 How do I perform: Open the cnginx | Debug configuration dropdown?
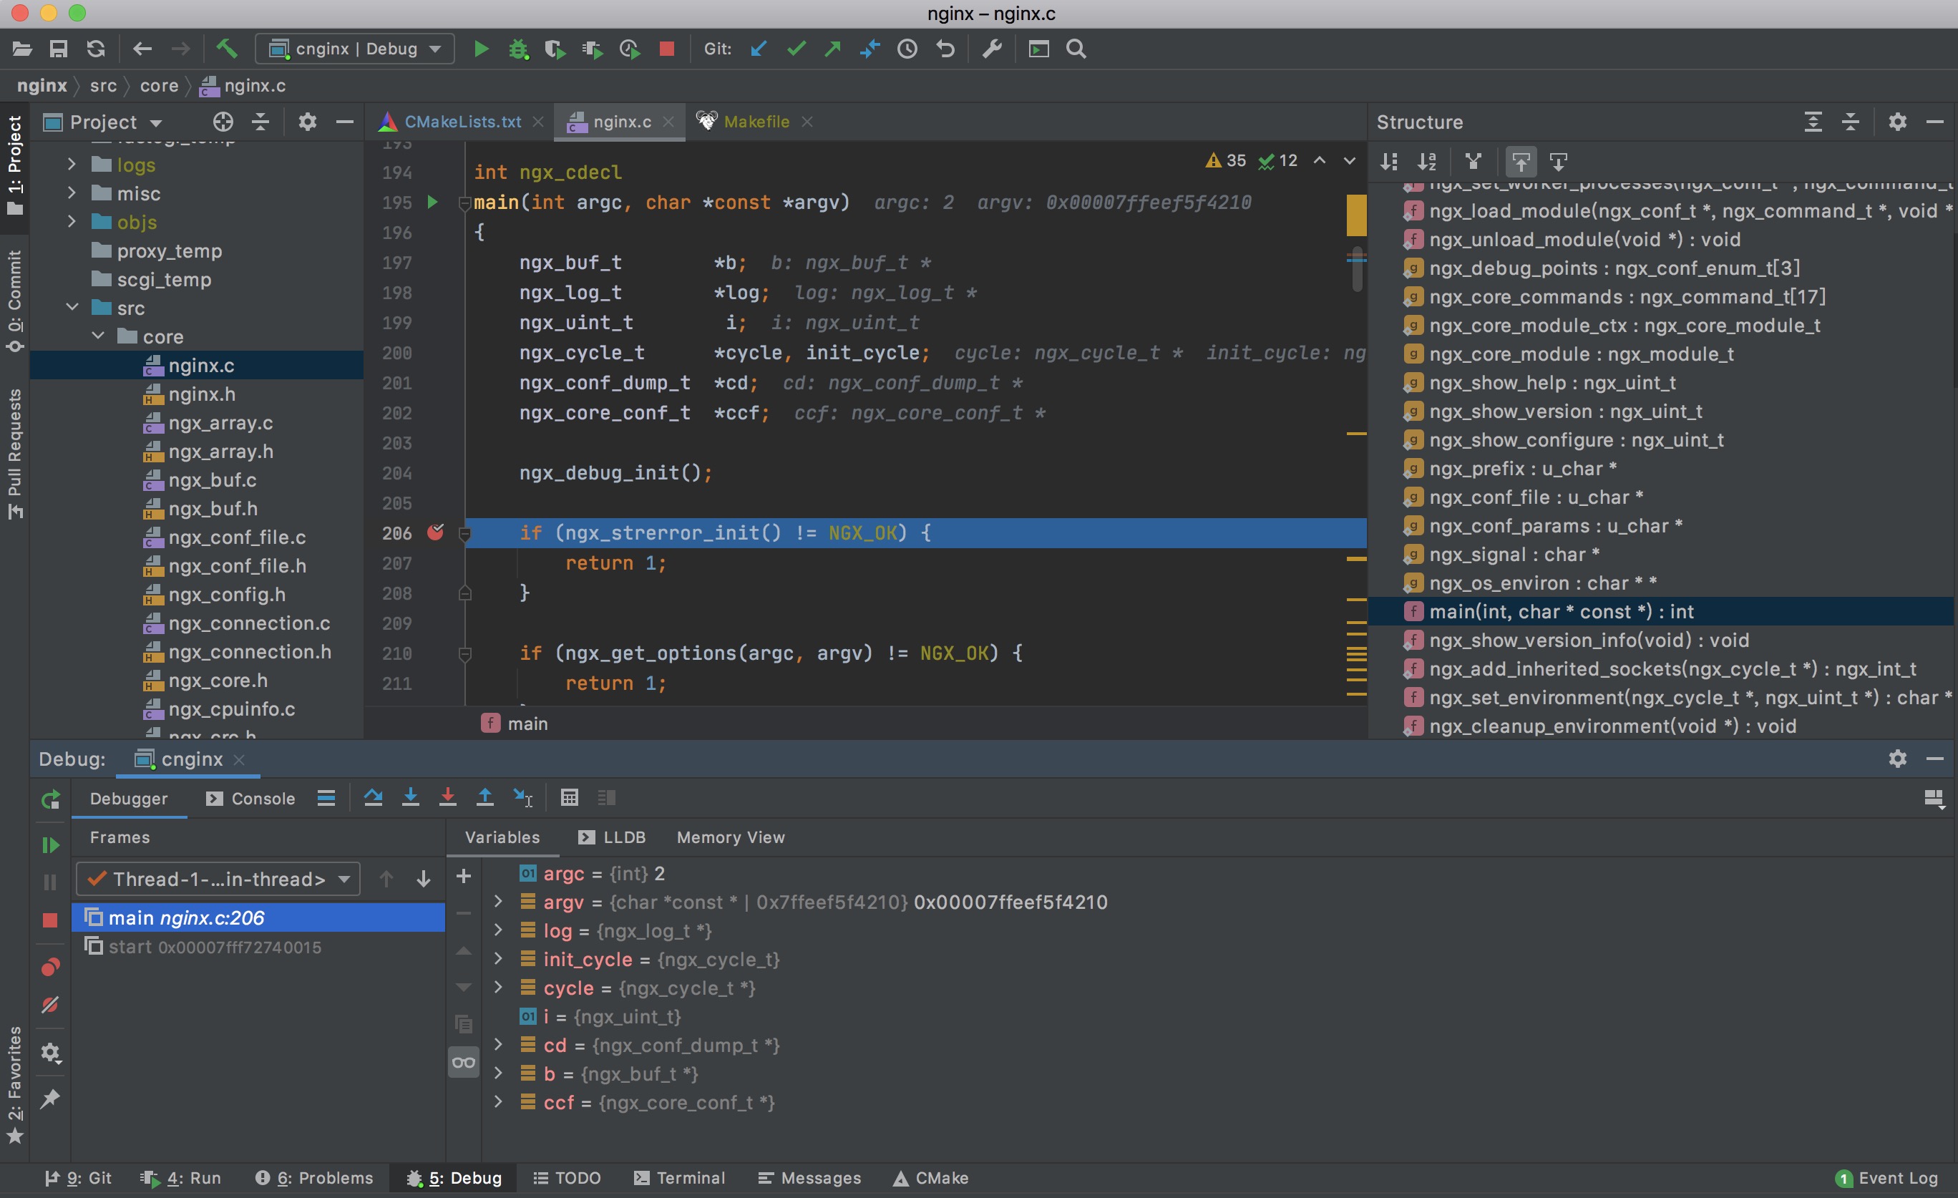coord(355,49)
